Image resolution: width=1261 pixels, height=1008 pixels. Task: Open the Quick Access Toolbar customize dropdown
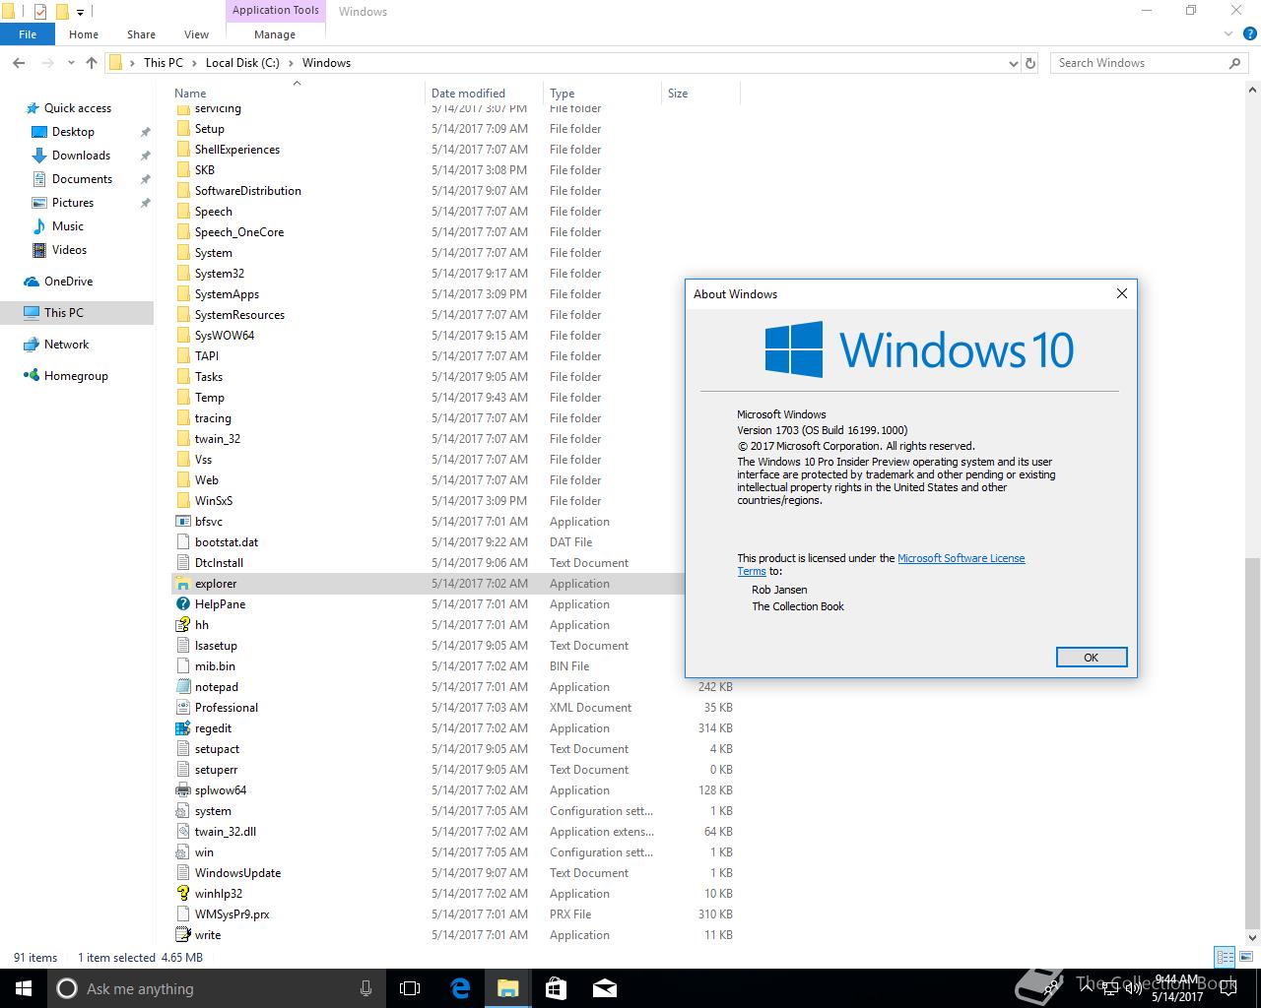click(81, 12)
